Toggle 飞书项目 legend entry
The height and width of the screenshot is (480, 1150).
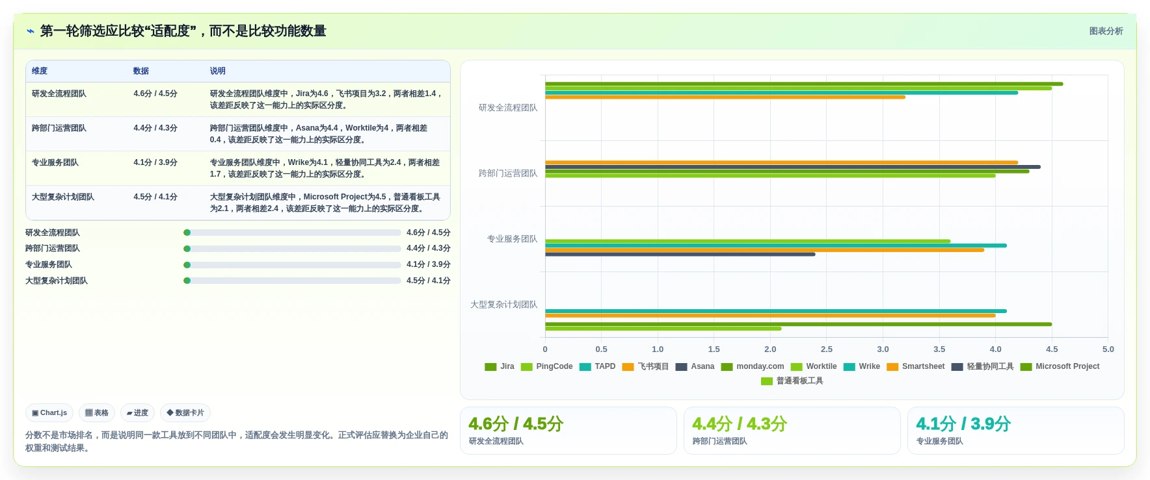pos(645,366)
